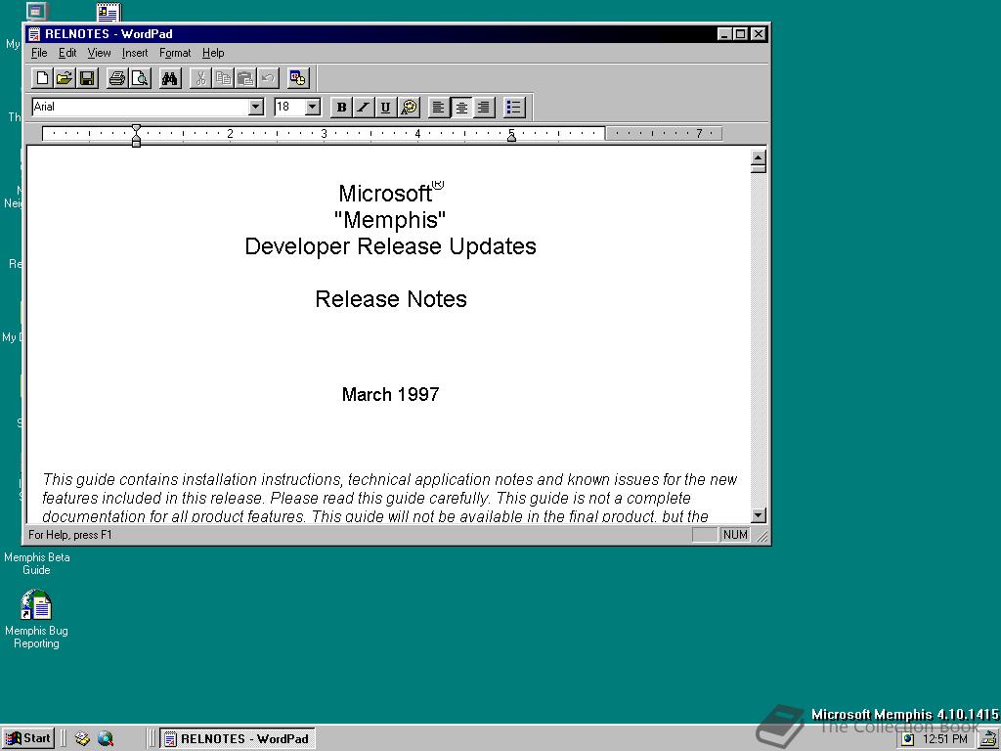Expand the font size dropdown arrow
The image size is (1001, 751).
(x=313, y=107)
